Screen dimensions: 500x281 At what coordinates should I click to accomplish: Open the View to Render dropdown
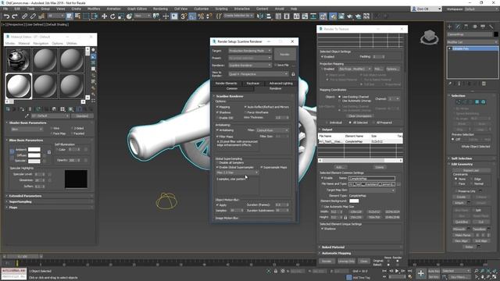click(258, 74)
